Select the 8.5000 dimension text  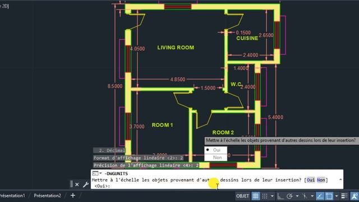pos(115,86)
